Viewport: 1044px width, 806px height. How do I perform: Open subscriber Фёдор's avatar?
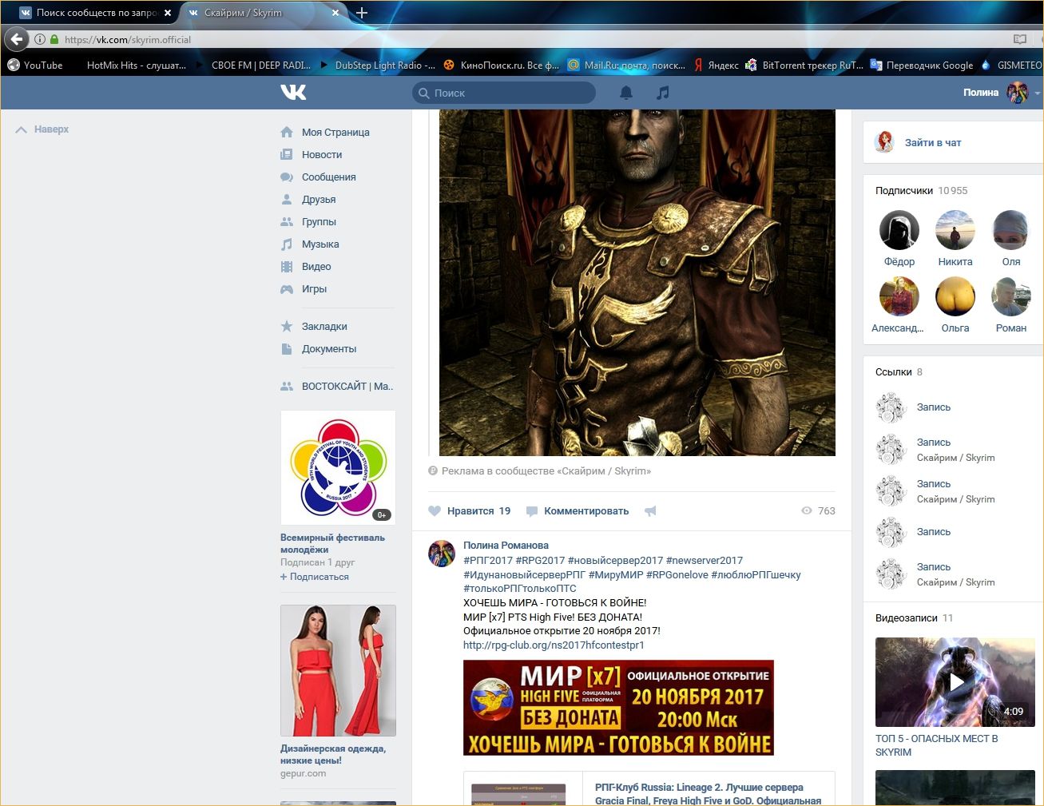899,231
